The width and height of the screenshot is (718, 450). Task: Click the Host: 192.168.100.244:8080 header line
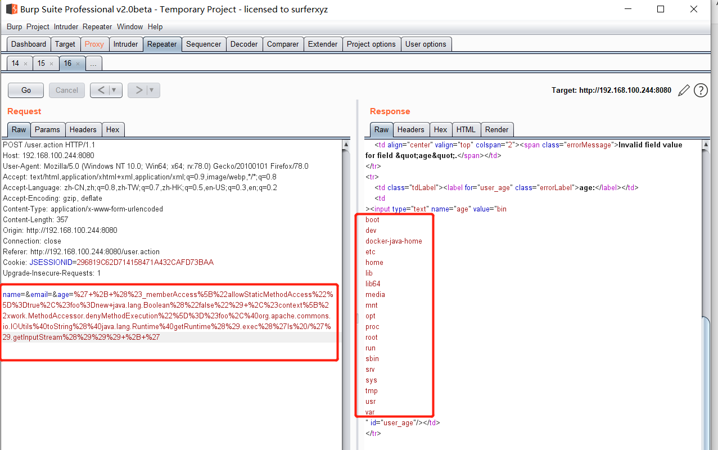click(x=48, y=155)
